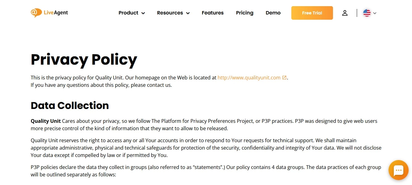The image size is (412, 185).
Task: Click the Privacy Policy heading
Action: 84,59
